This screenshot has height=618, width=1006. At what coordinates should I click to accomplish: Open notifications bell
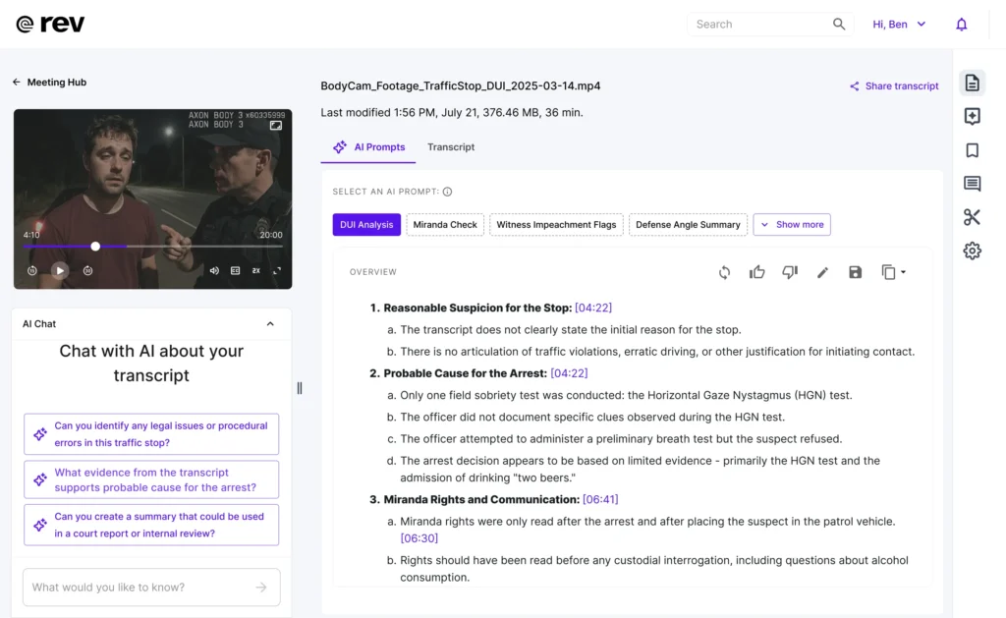pyautogui.click(x=961, y=25)
